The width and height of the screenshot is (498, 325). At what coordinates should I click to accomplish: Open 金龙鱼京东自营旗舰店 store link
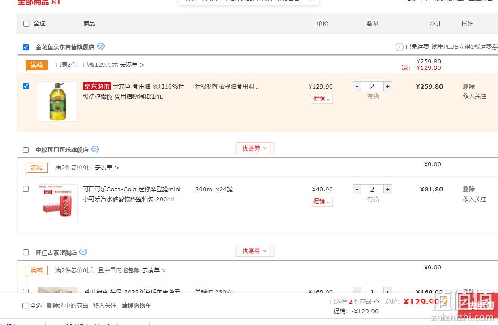pos(65,47)
